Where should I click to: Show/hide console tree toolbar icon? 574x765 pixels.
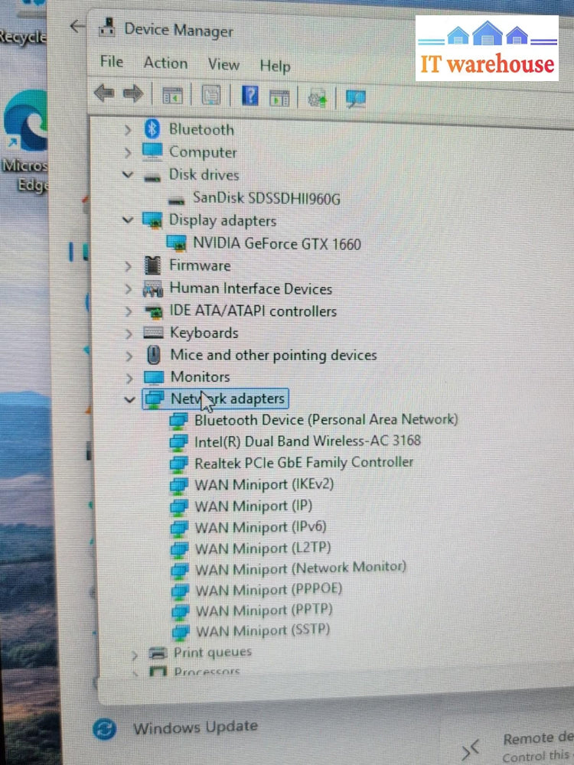pyautogui.click(x=172, y=96)
